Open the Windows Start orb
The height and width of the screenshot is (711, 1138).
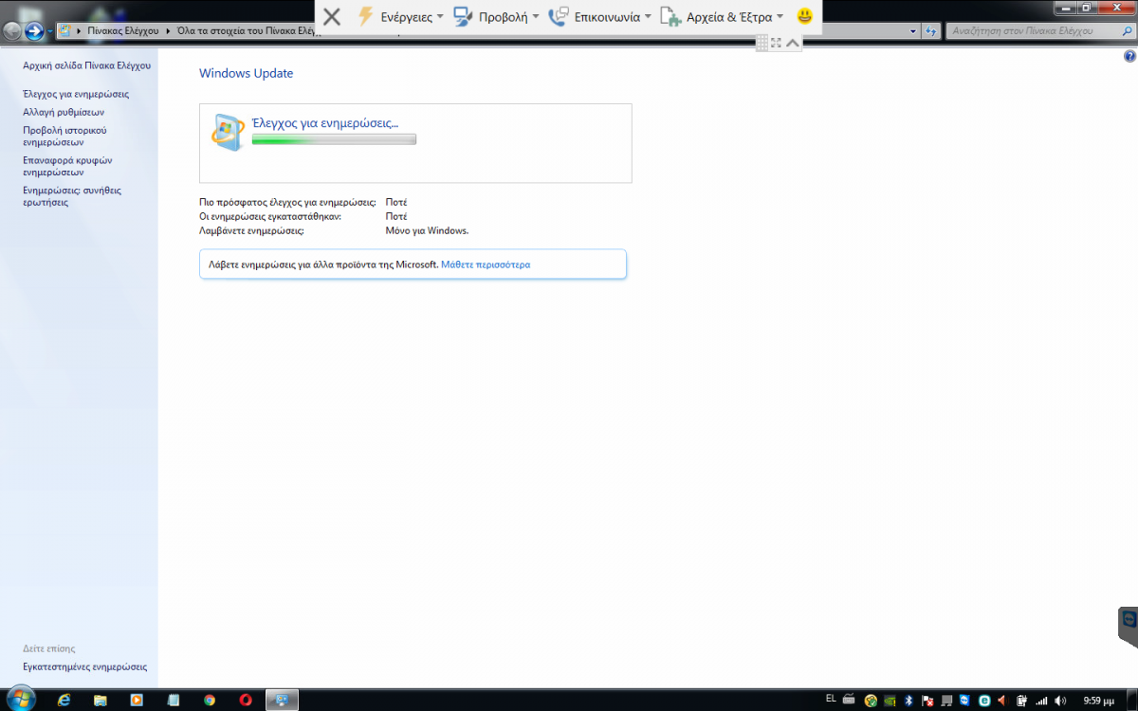[21, 700]
